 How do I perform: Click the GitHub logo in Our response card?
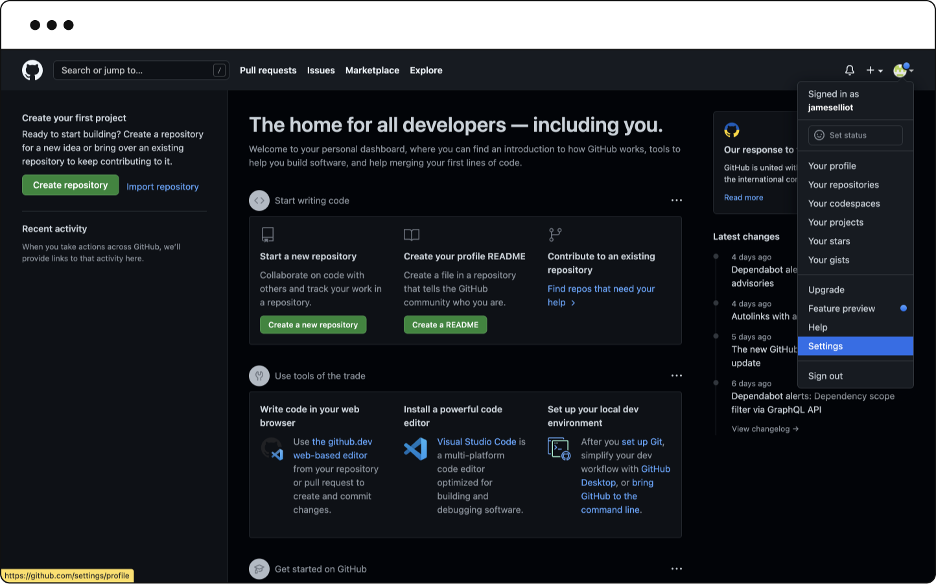732,130
